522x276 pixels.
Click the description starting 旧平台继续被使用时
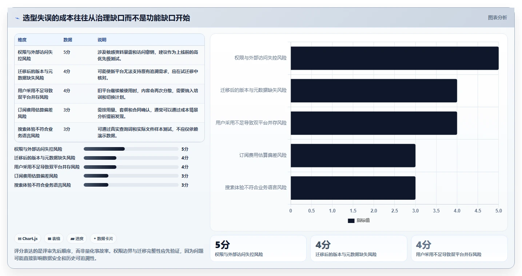[148, 94]
